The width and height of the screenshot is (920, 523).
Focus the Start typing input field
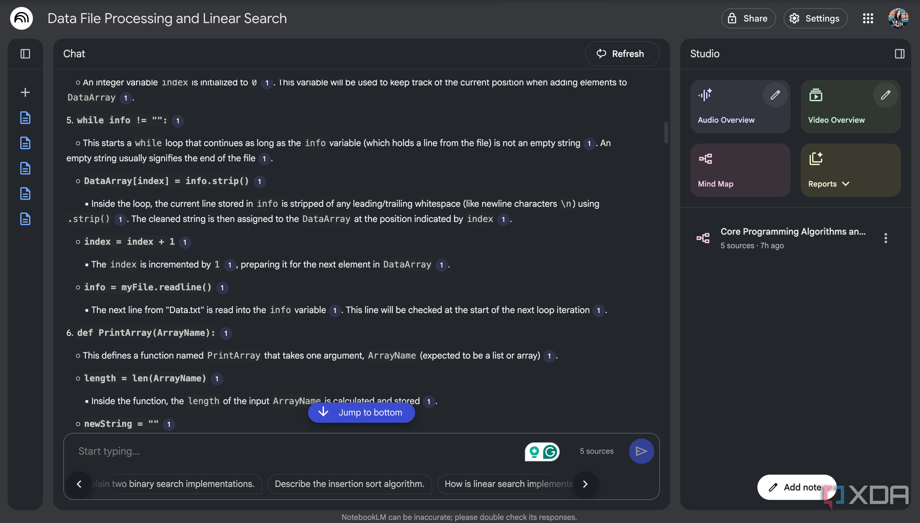click(x=295, y=451)
